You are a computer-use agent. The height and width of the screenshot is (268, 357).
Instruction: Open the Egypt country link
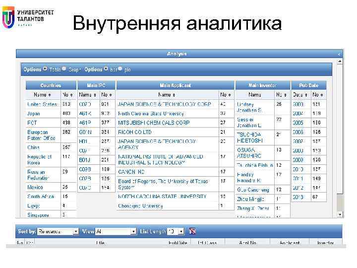34,206
